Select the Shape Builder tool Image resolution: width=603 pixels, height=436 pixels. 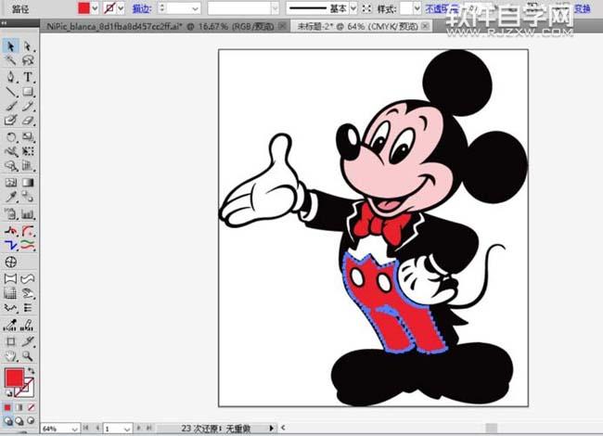click(x=10, y=166)
